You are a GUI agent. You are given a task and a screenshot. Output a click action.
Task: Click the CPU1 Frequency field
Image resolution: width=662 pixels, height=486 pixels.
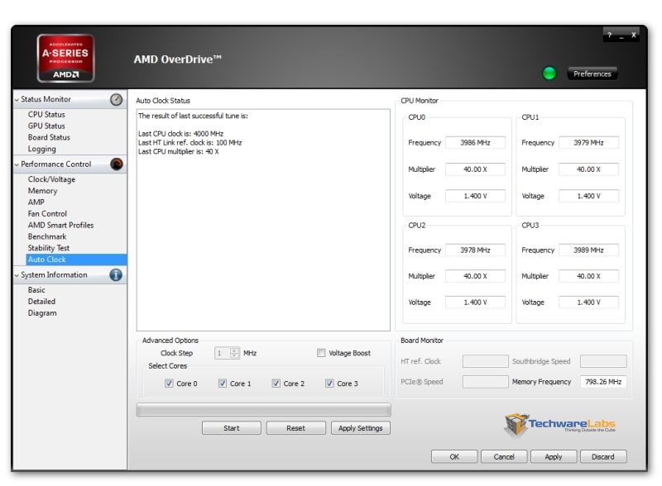click(588, 143)
